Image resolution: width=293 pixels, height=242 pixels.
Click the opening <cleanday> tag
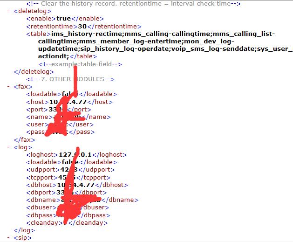coord(44,223)
